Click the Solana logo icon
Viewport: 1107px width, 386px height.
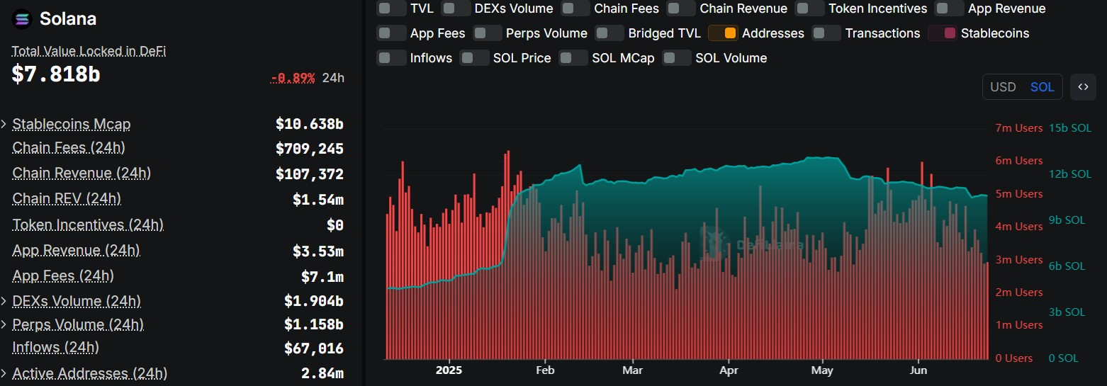tap(23, 19)
